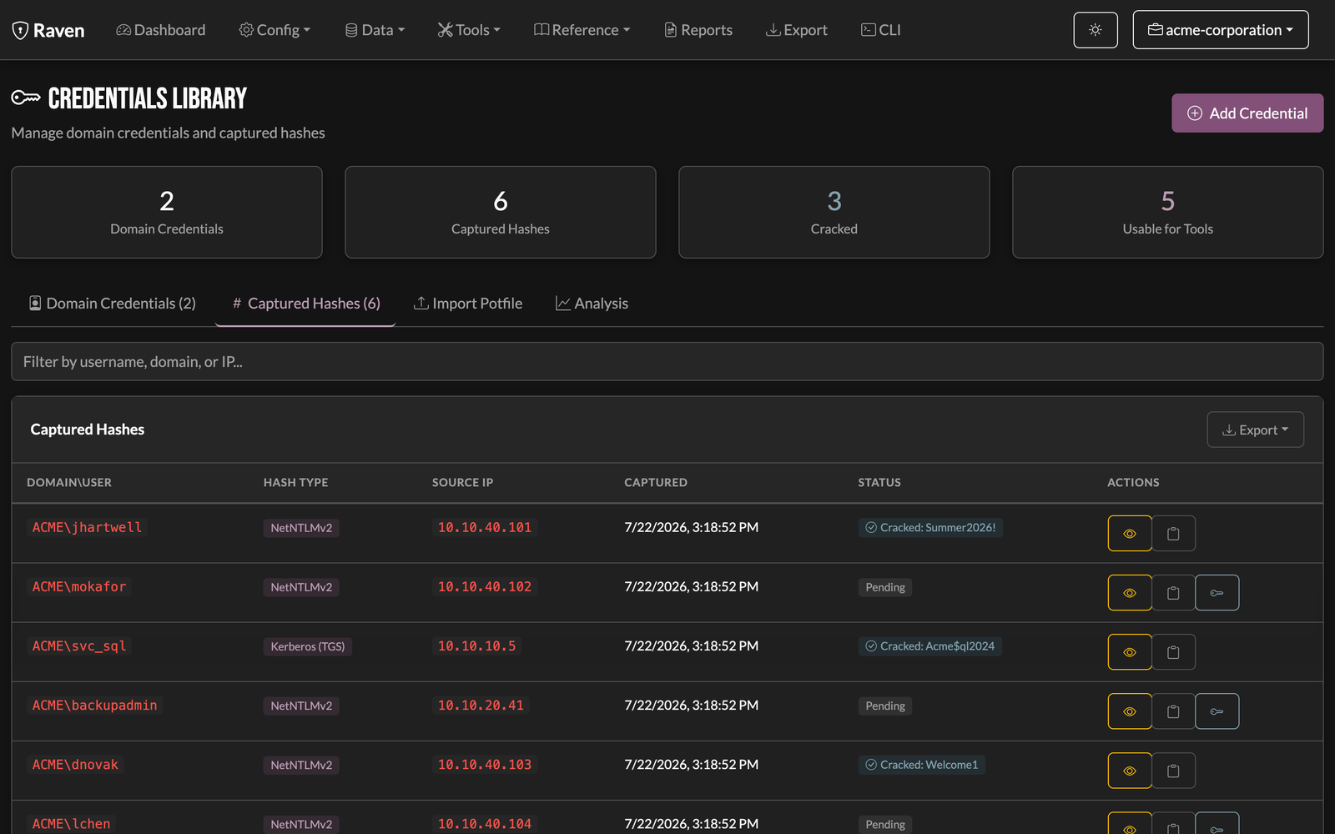Focus the username, domain, or IP filter

(667, 362)
